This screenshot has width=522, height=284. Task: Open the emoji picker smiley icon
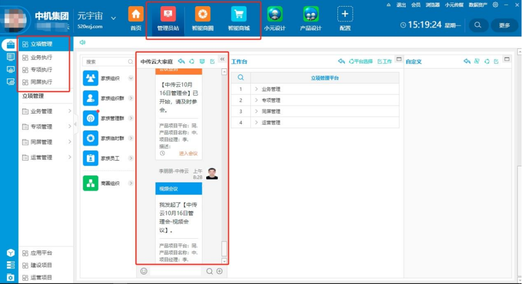pos(144,271)
